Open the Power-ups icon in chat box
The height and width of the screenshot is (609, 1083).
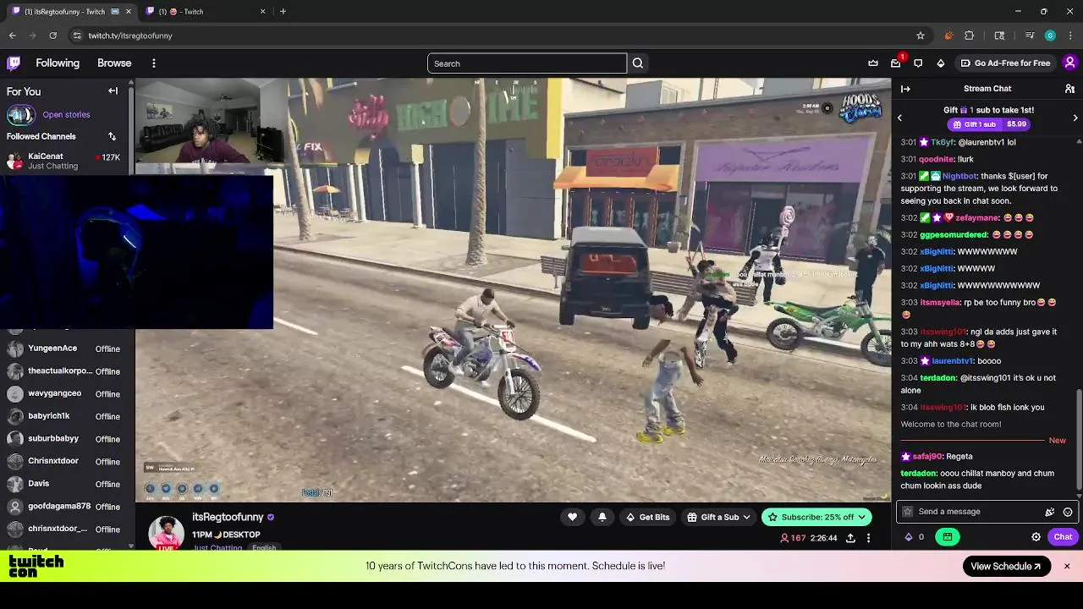(1050, 512)
